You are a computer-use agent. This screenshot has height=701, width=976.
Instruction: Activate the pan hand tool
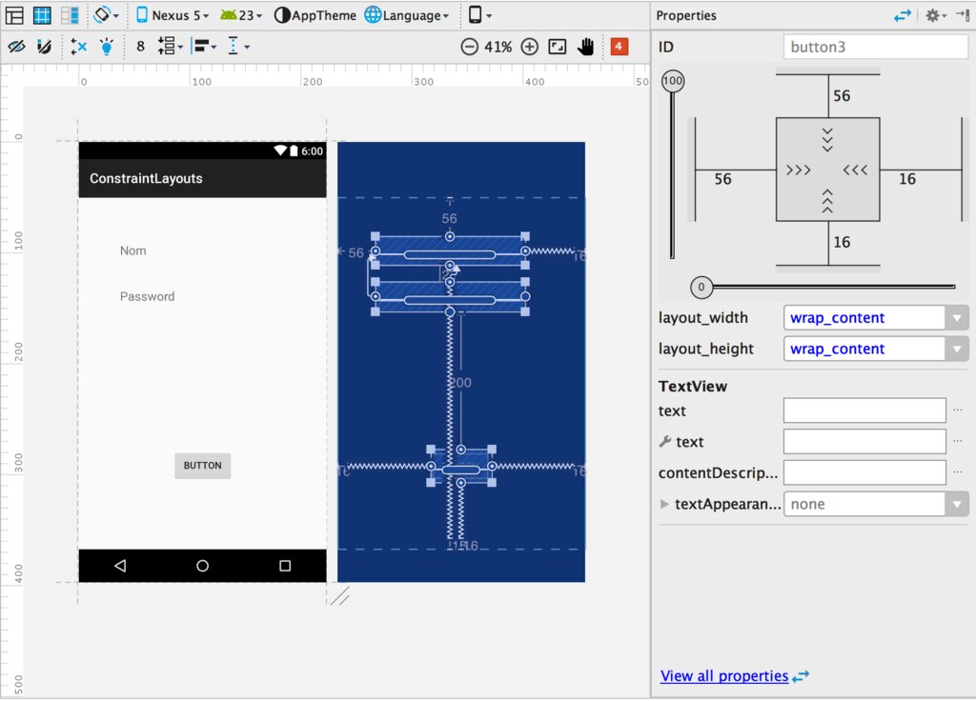tap(586, 47)
